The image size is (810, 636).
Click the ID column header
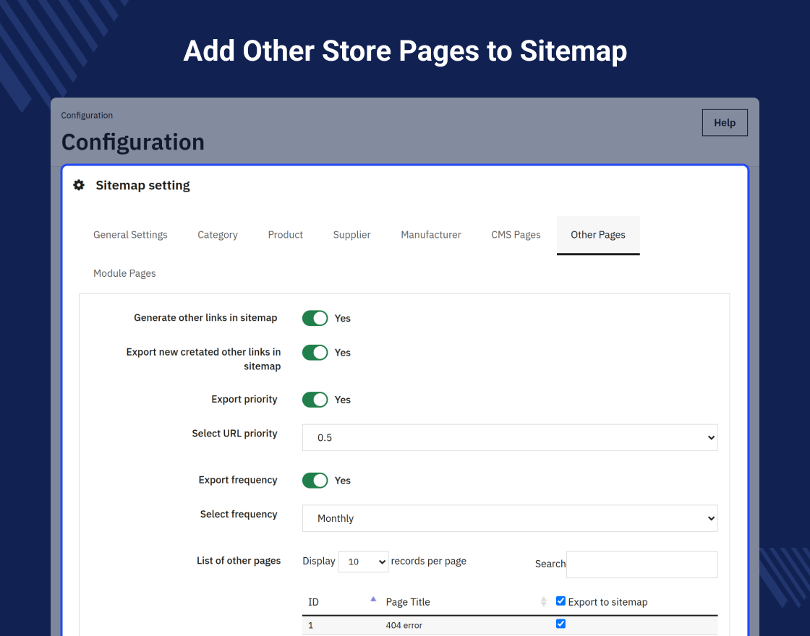pyautogui.click(x=313, y=602)
